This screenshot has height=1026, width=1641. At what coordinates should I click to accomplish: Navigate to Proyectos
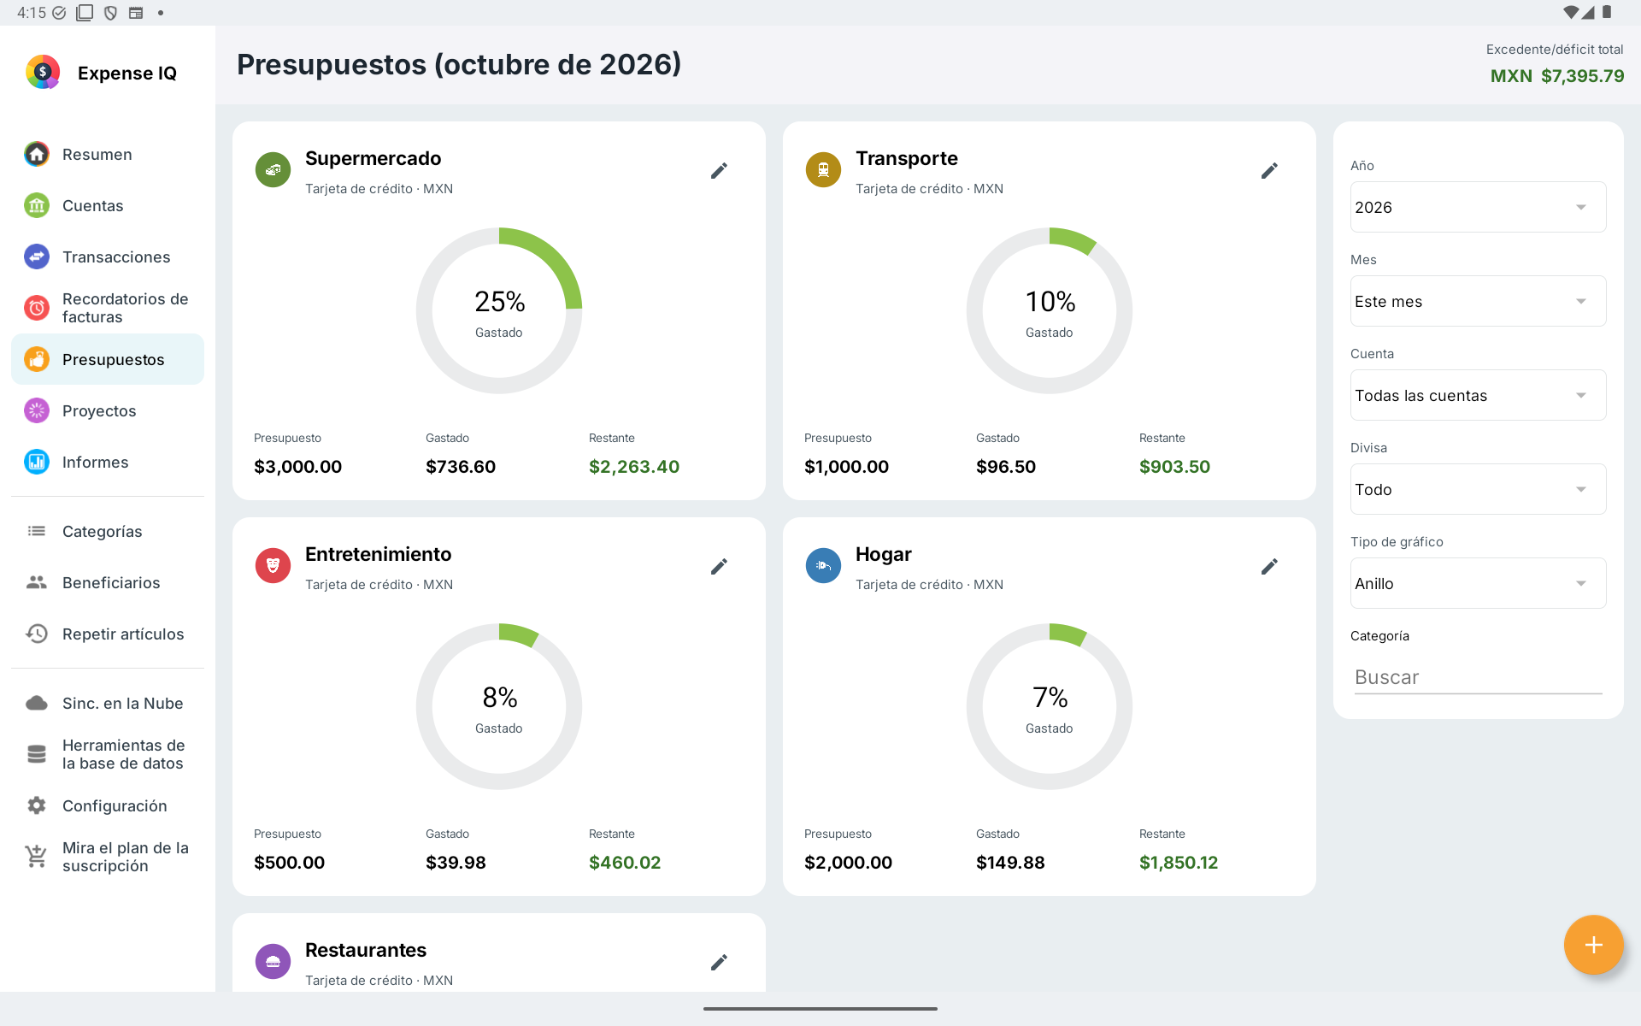pos(108,411)
